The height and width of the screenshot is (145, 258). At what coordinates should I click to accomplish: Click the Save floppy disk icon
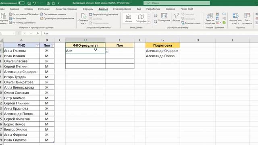click(x=29, y=3)
